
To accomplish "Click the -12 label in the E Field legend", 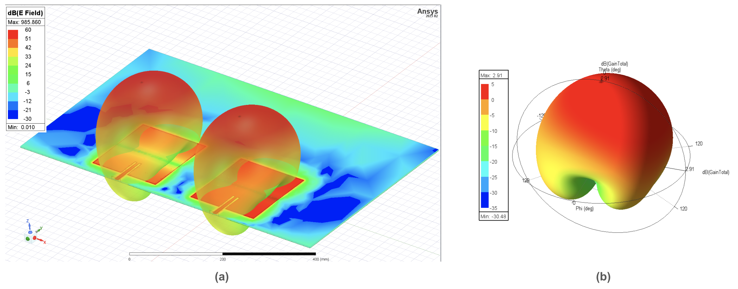I will [27, 101].
